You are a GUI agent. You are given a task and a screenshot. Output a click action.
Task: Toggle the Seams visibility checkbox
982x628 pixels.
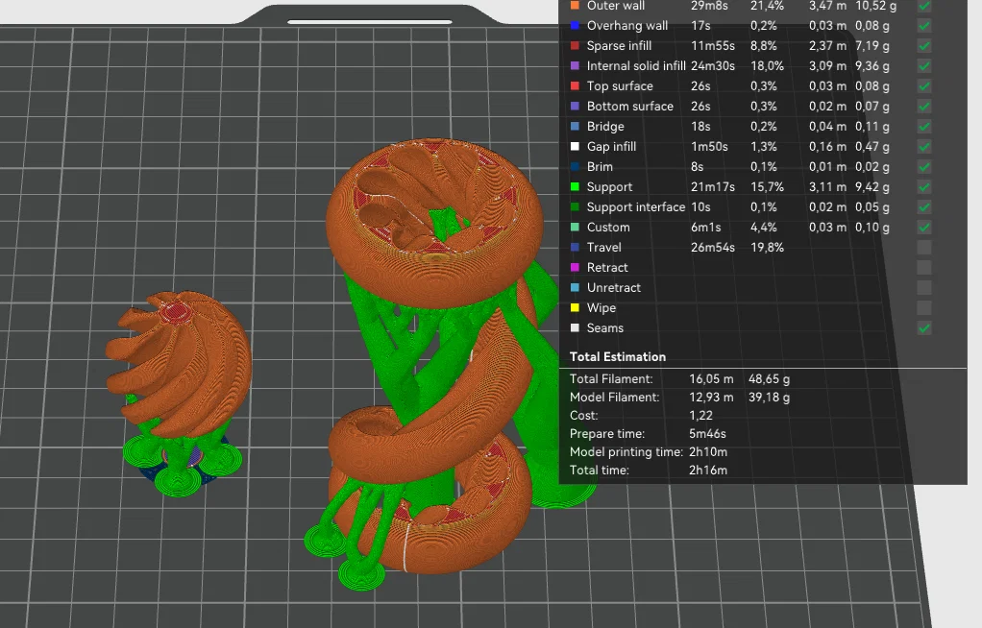pos(923,328)
